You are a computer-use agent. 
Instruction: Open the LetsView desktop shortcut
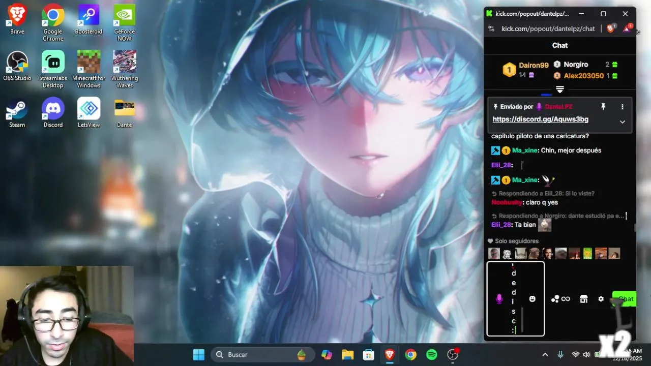pyautogui.click(x=88, y=113)
